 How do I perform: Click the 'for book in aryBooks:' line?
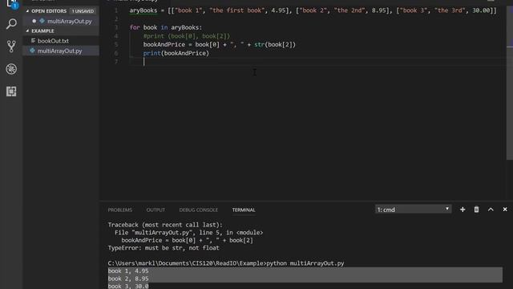tap(166, 27)
